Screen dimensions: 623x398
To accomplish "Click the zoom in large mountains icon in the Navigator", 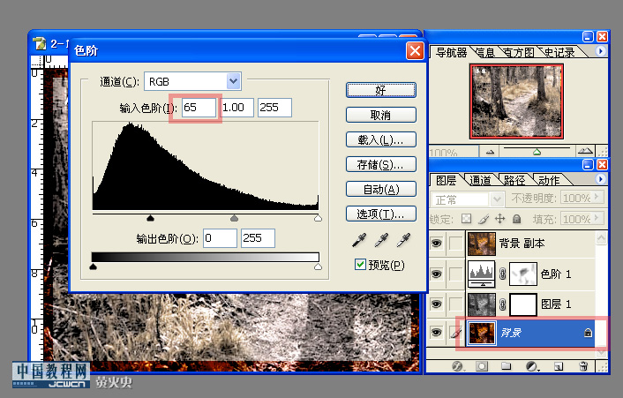I will point(585,151).
